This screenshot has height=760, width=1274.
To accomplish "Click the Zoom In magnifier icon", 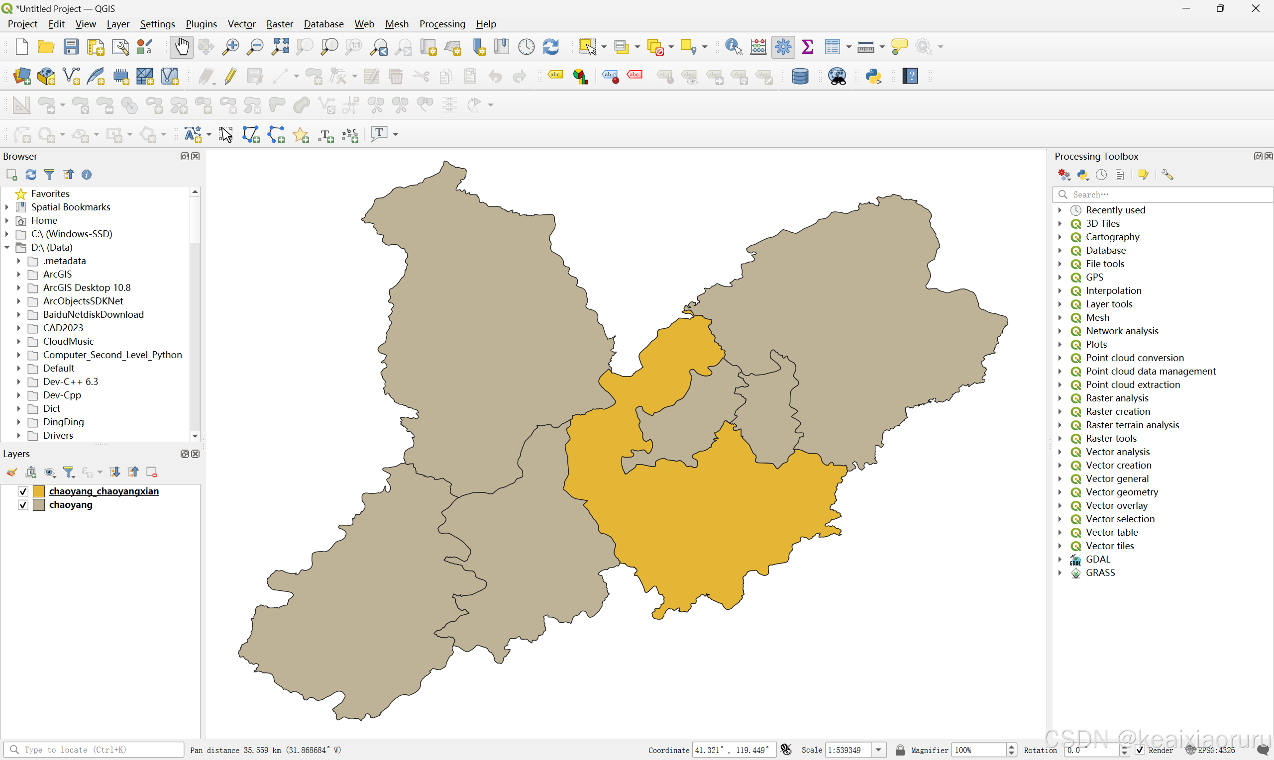I will point(230,47).
